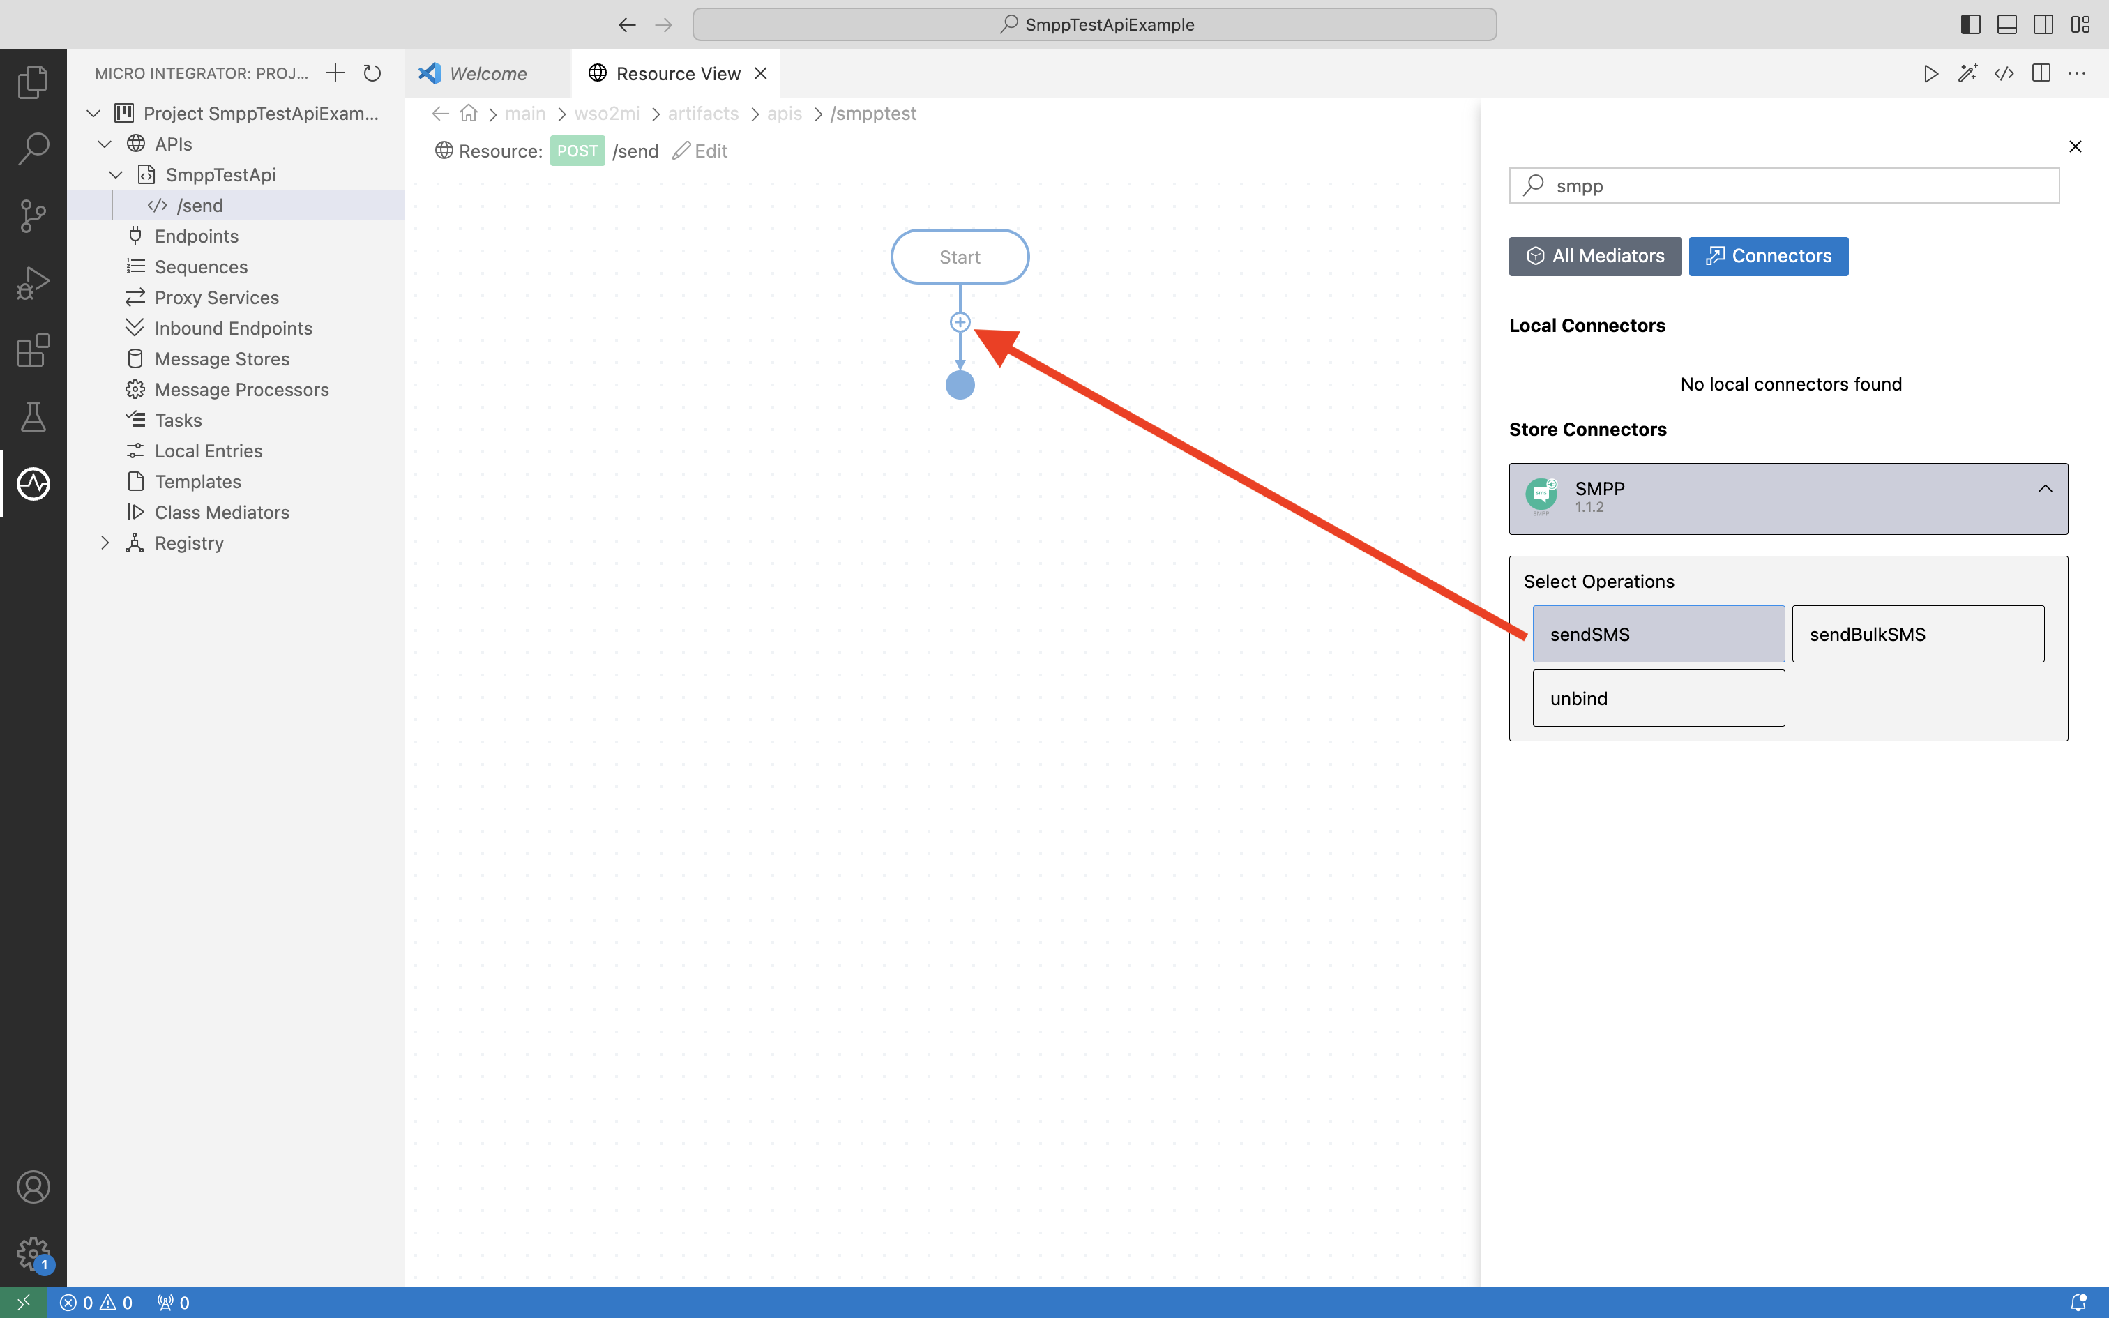The width and height of the screenshot is (2109, 1318).
Task: Open the Run and Debug view
Action: (33, 282)
